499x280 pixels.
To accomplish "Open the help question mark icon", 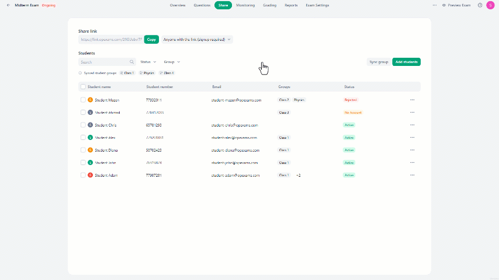I will coord(480,5).
